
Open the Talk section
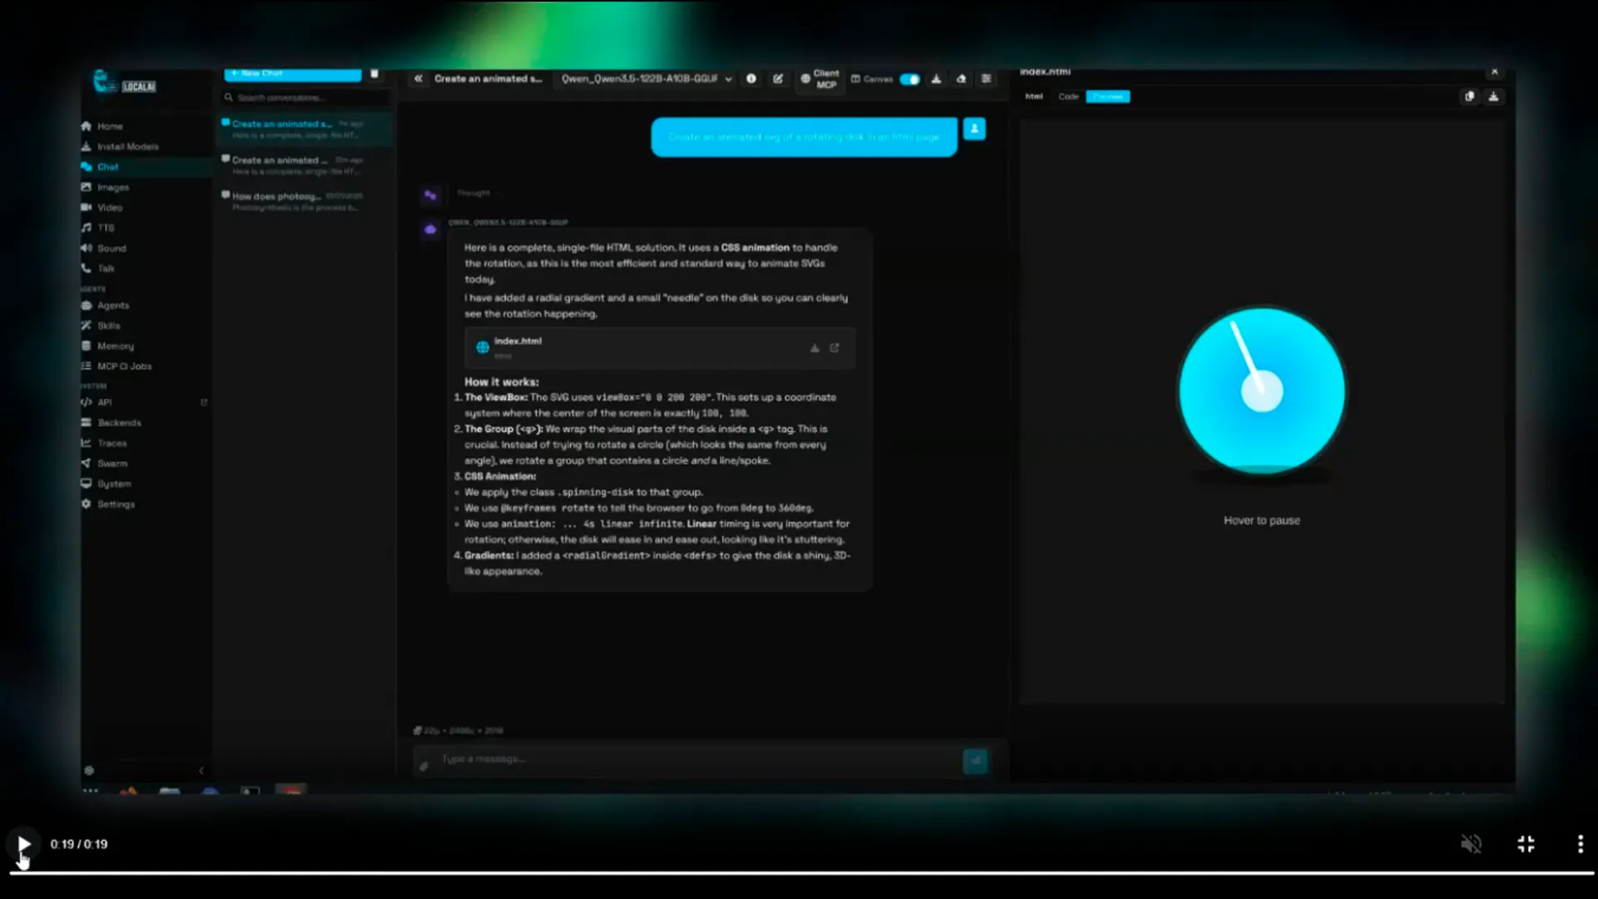[x=106, y=269]
